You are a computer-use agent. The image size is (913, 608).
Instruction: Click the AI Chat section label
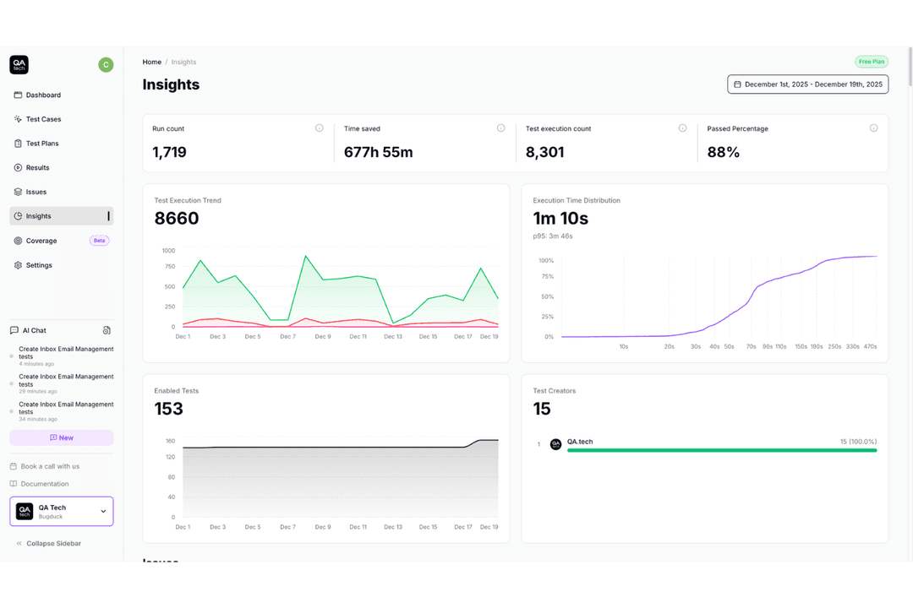point(35,330)
